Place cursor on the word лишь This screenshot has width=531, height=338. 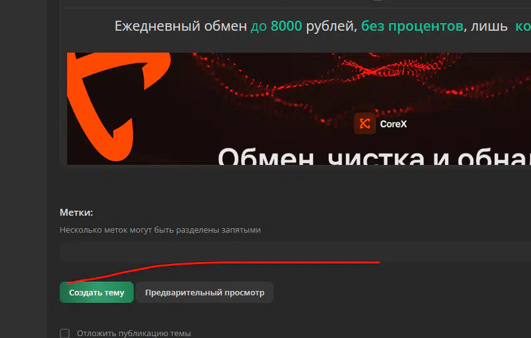pos(489,26)
